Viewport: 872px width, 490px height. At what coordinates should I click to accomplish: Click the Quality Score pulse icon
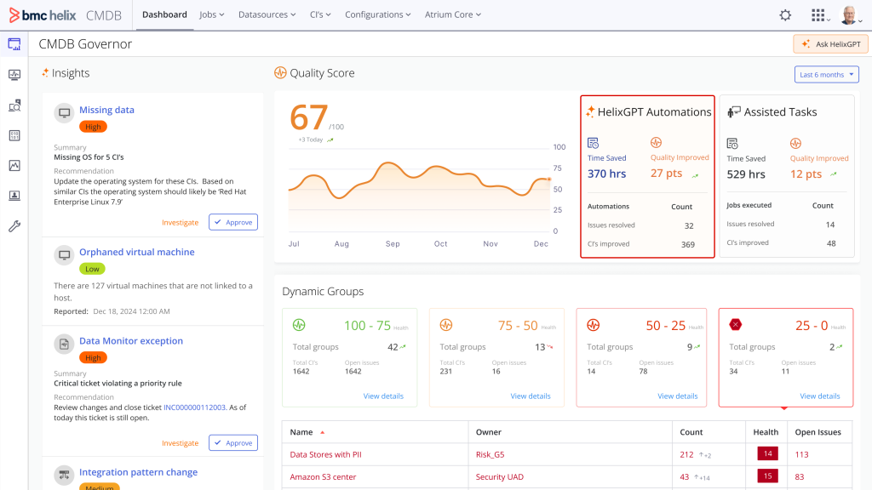280,73
